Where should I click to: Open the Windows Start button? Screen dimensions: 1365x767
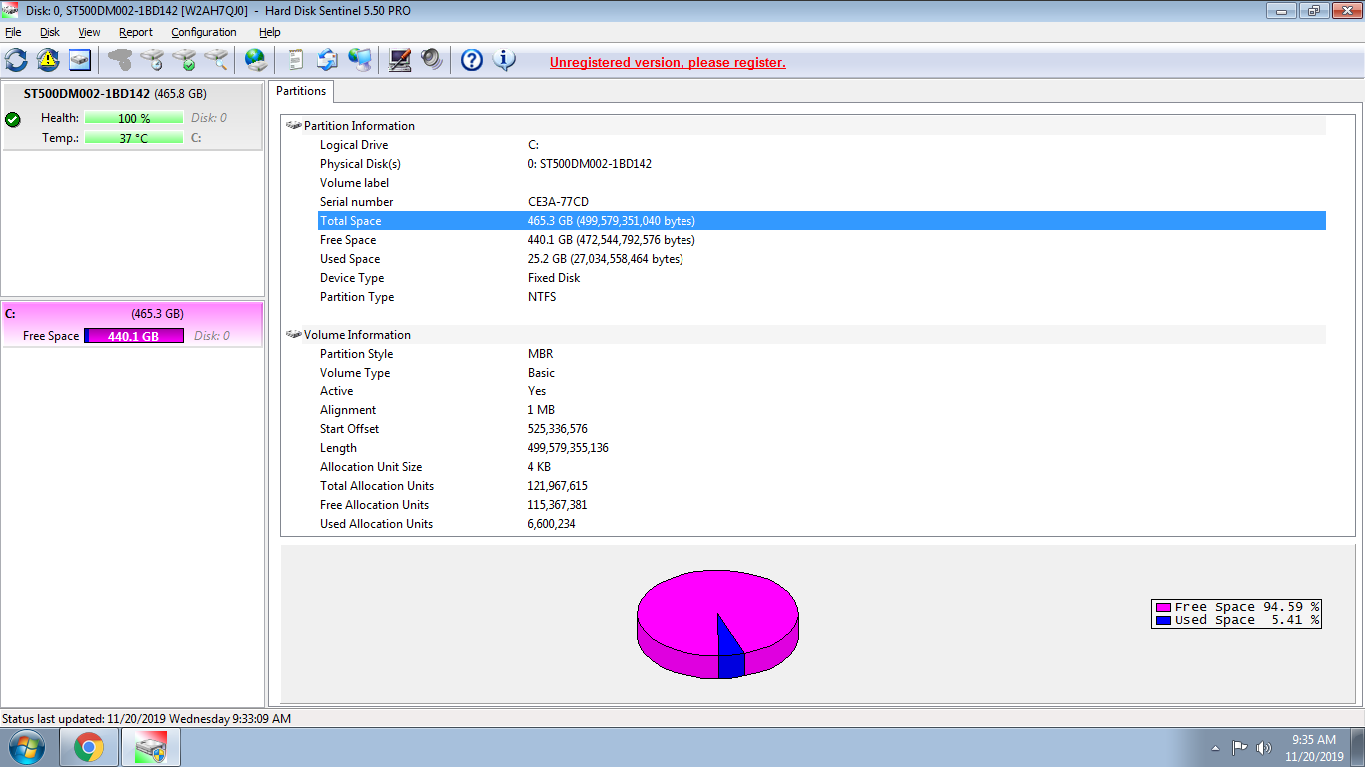click(x=26, y=747)
